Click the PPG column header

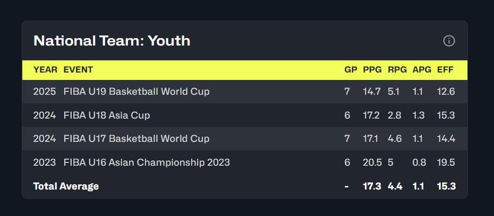coord(372,70)
